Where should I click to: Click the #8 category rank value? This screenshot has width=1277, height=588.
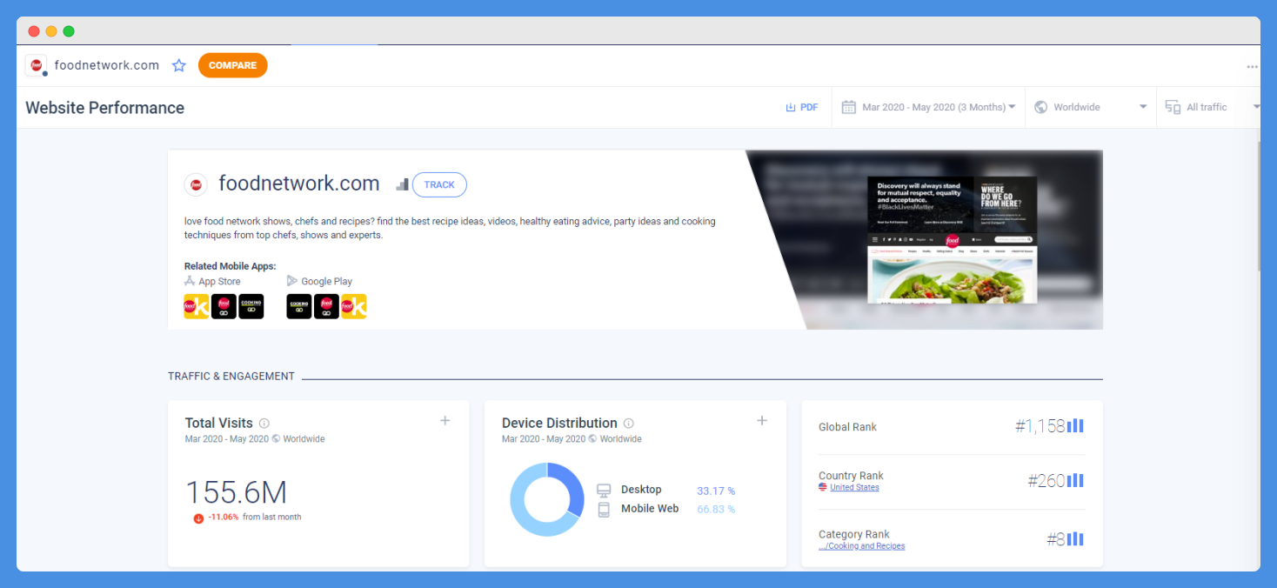point(1056,539)
